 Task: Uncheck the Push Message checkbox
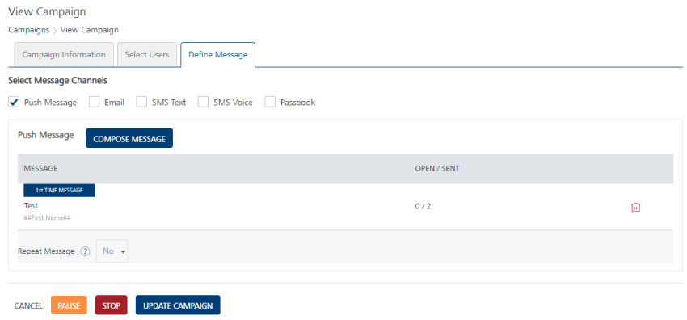14,103
